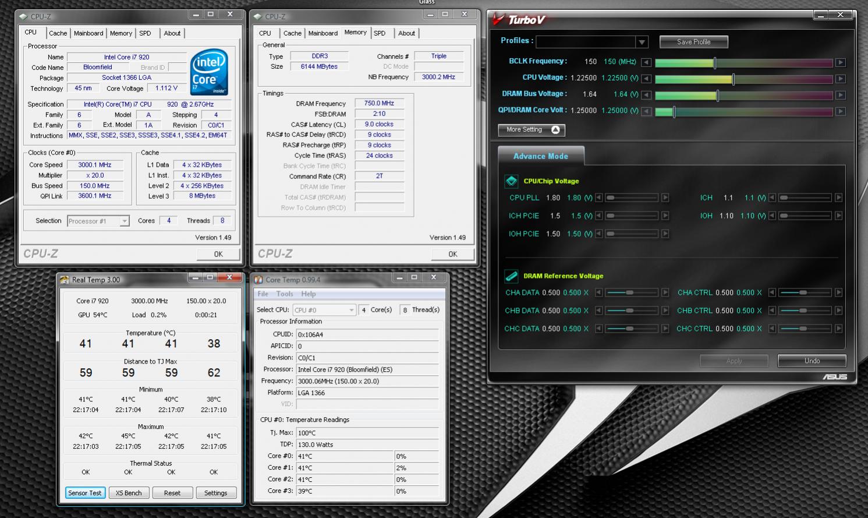Open Settings in Real Temp
The height and width of the screenshot is (518, 868).
click(x=216, y=493)
